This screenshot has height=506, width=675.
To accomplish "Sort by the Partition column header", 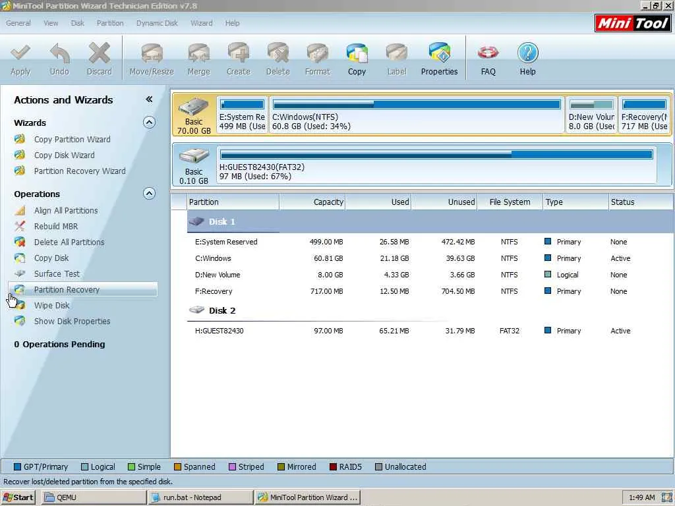I will [x=233, y=202].
